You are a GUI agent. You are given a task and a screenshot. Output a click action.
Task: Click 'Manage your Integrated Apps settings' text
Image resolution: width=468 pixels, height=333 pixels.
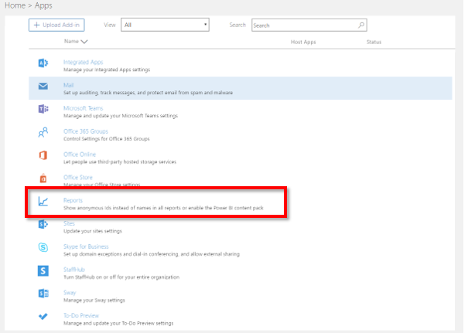[107, 70]
